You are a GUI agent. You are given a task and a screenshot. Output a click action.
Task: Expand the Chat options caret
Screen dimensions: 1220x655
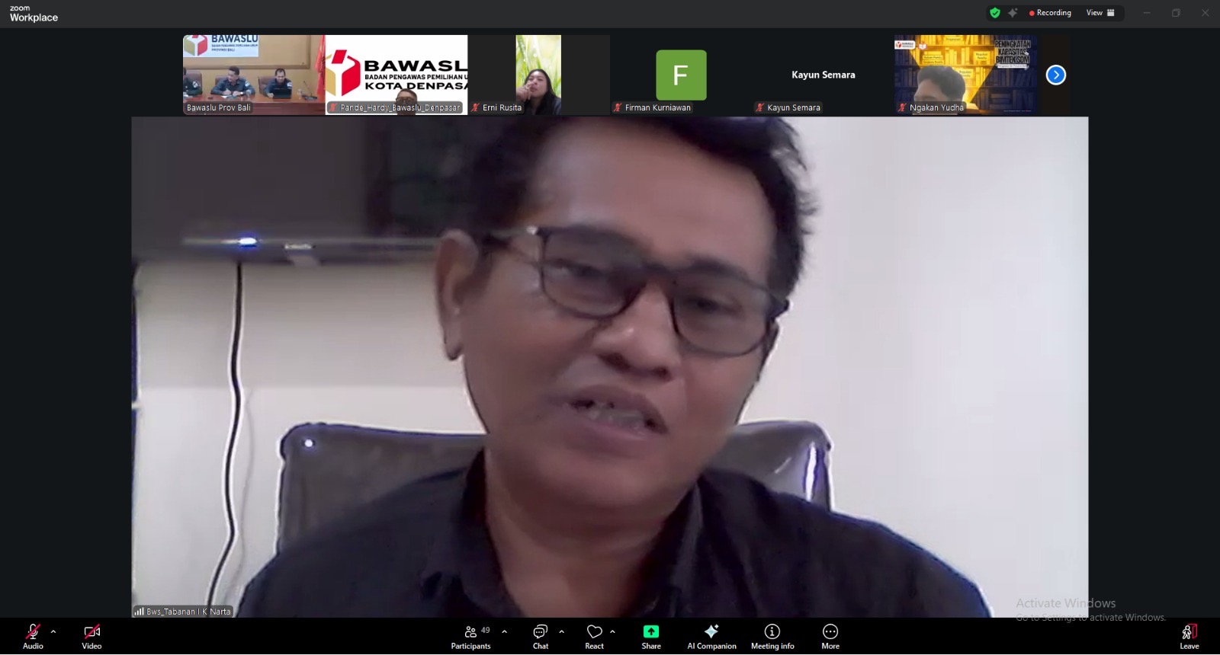562,631
